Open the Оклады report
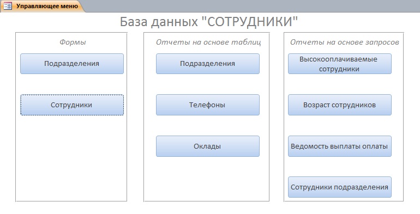The height and width of the screenshot is (214, 420). point(208,146)
